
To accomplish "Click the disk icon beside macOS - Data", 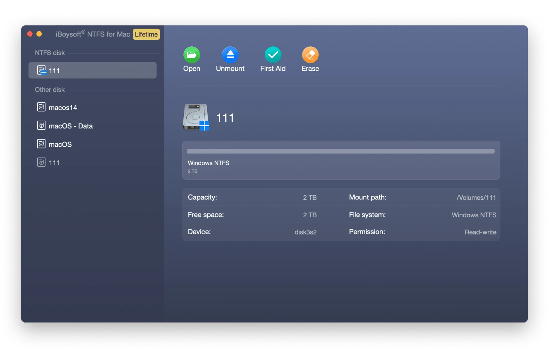I will [42, 125].
